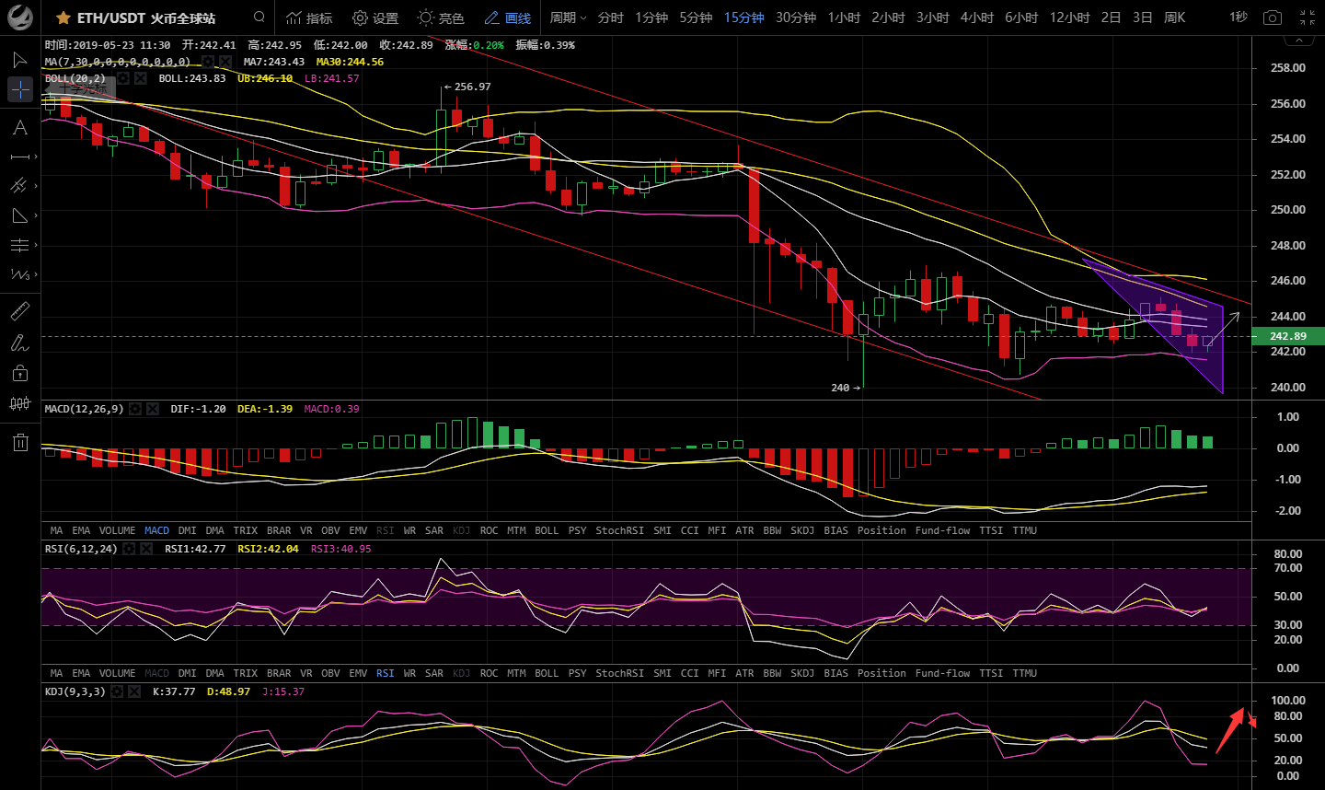Select the wave count tool
This screenshot has width=1325, height=790.
click(x=19, y=274)
